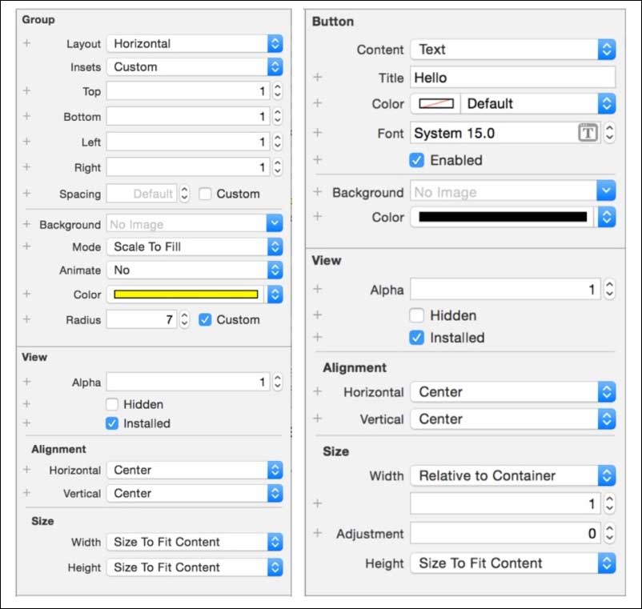The image size is (642, 609).
Task: Click plus icon beside Group Radius
Action: click(x=27, y=319)
